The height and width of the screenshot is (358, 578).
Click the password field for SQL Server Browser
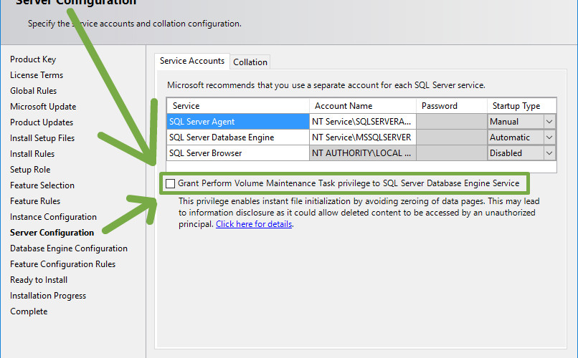pyautogui.click(x=452, y=153)
